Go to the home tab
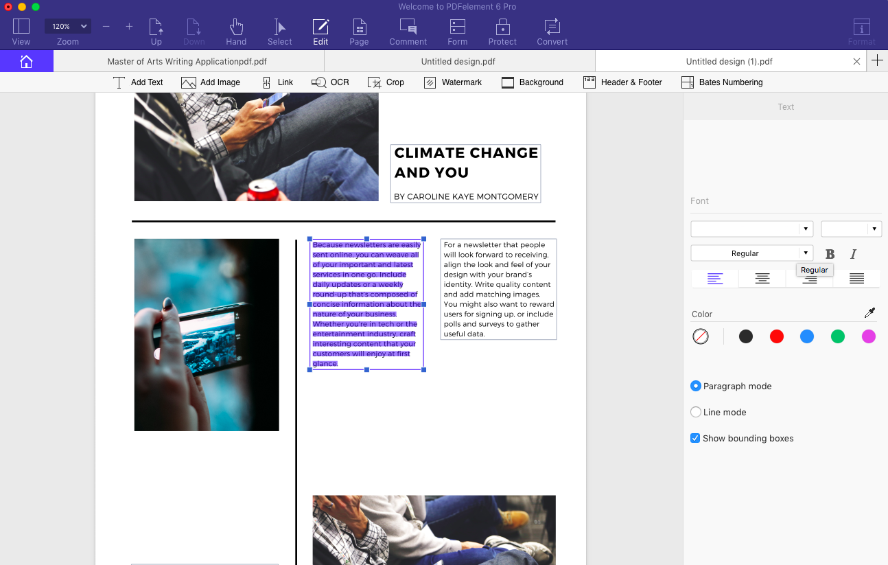This screenshot has height=565, width=888. click(x=26, y=61)
